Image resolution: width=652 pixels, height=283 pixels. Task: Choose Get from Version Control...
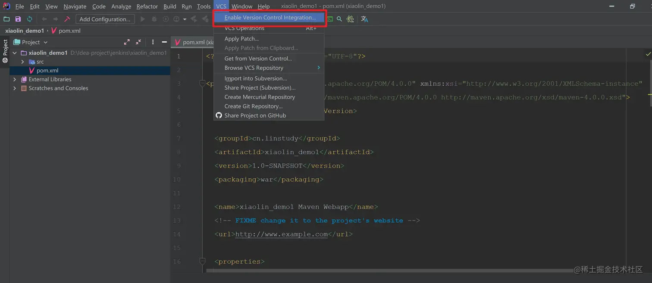pos(269,59)
